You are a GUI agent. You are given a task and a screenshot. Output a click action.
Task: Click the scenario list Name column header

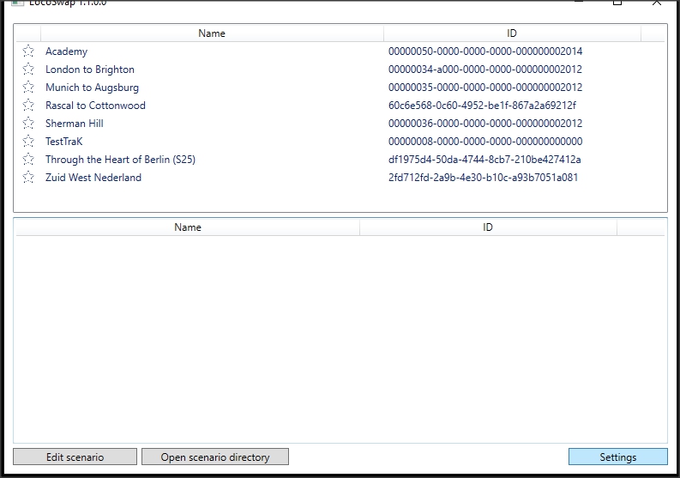pyautogui.click(x=188, y=227)
